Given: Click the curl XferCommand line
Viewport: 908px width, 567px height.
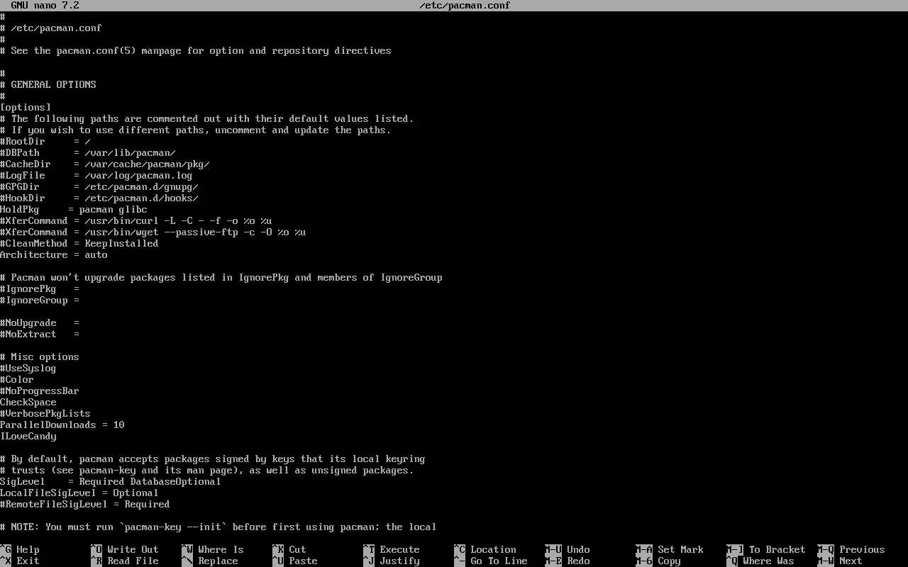Looking at the screenshot, I should pos(136,220).
